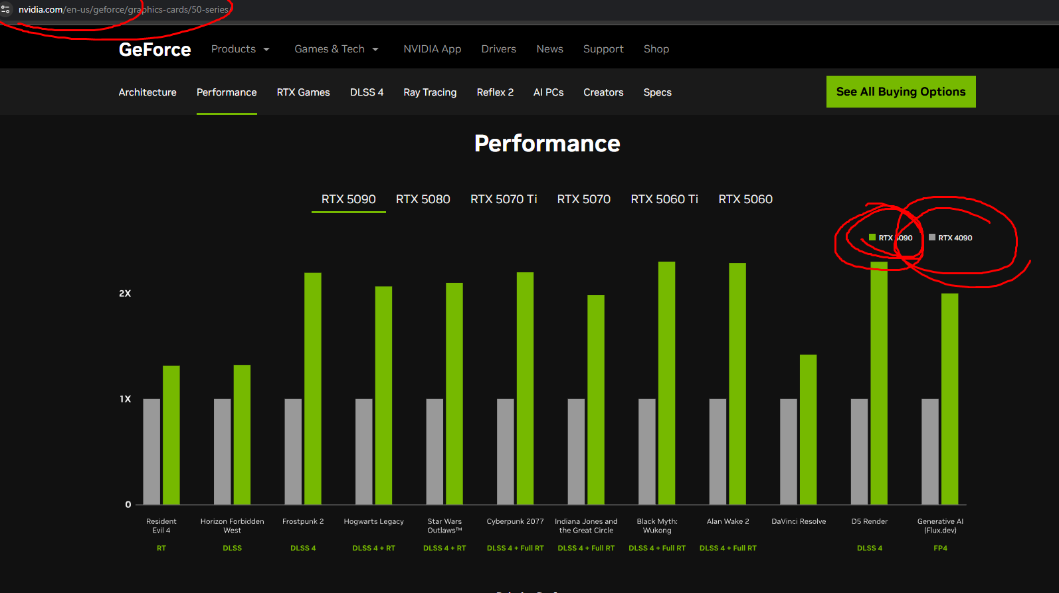Click the gray RTX 4090 bar for DaVinci Resolve
1059x593 pixels.
(789, 452)
